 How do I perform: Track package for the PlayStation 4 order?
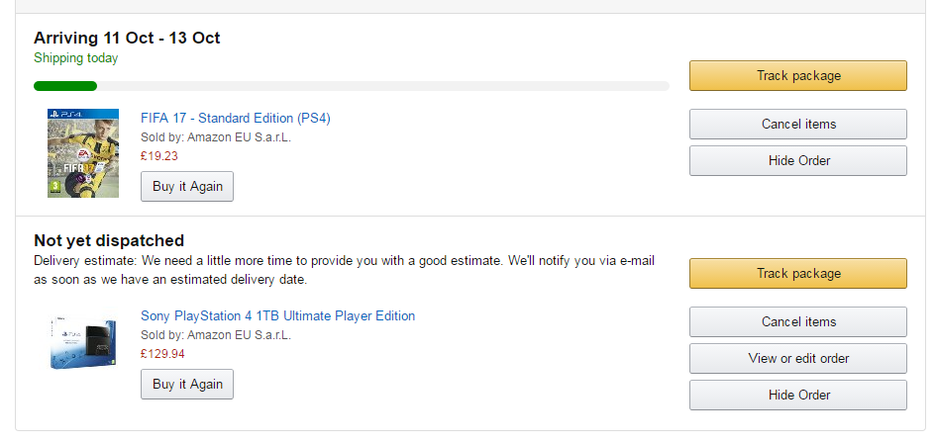pyautogui.click(x=797, y=274)
